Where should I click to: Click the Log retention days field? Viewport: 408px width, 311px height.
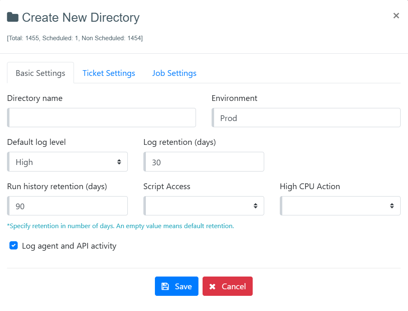204,162
